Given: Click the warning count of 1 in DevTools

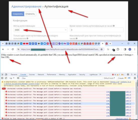Looking at the screenshot, I should (x=118, y=75).
